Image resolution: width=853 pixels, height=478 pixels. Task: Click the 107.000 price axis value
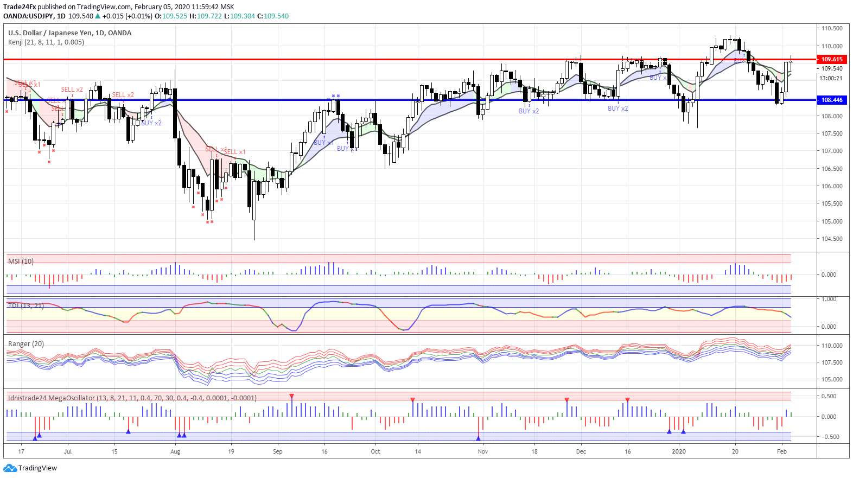coord(832,151)
